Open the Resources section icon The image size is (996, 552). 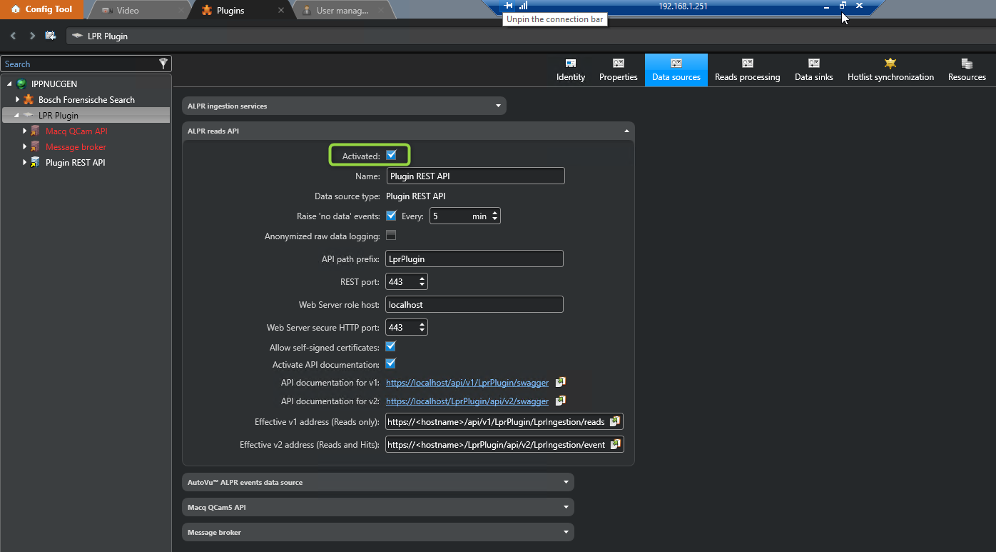coord(966,69)
